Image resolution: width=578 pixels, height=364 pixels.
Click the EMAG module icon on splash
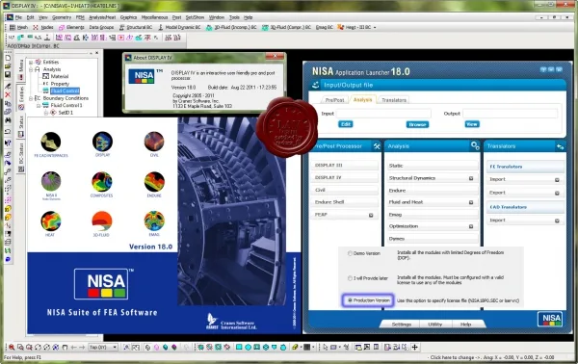(x=154, y=221)
